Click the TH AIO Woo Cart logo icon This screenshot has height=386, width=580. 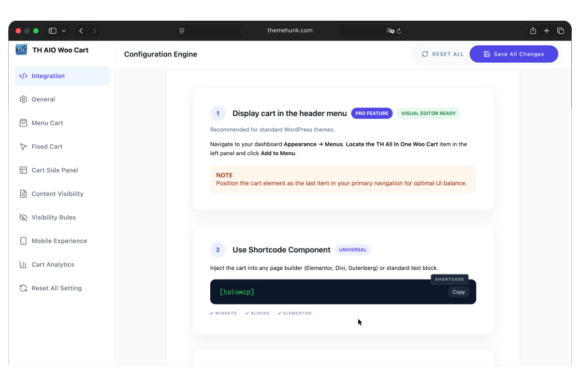[21, 50]
